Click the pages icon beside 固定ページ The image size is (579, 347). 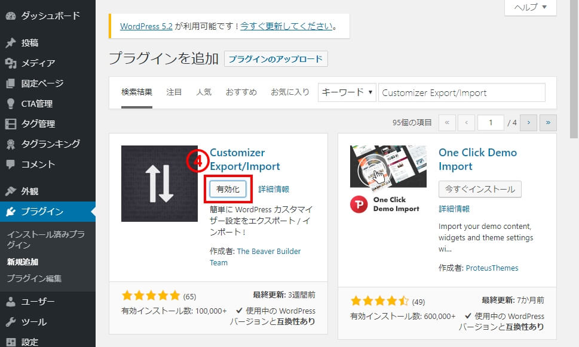(11, 83)
